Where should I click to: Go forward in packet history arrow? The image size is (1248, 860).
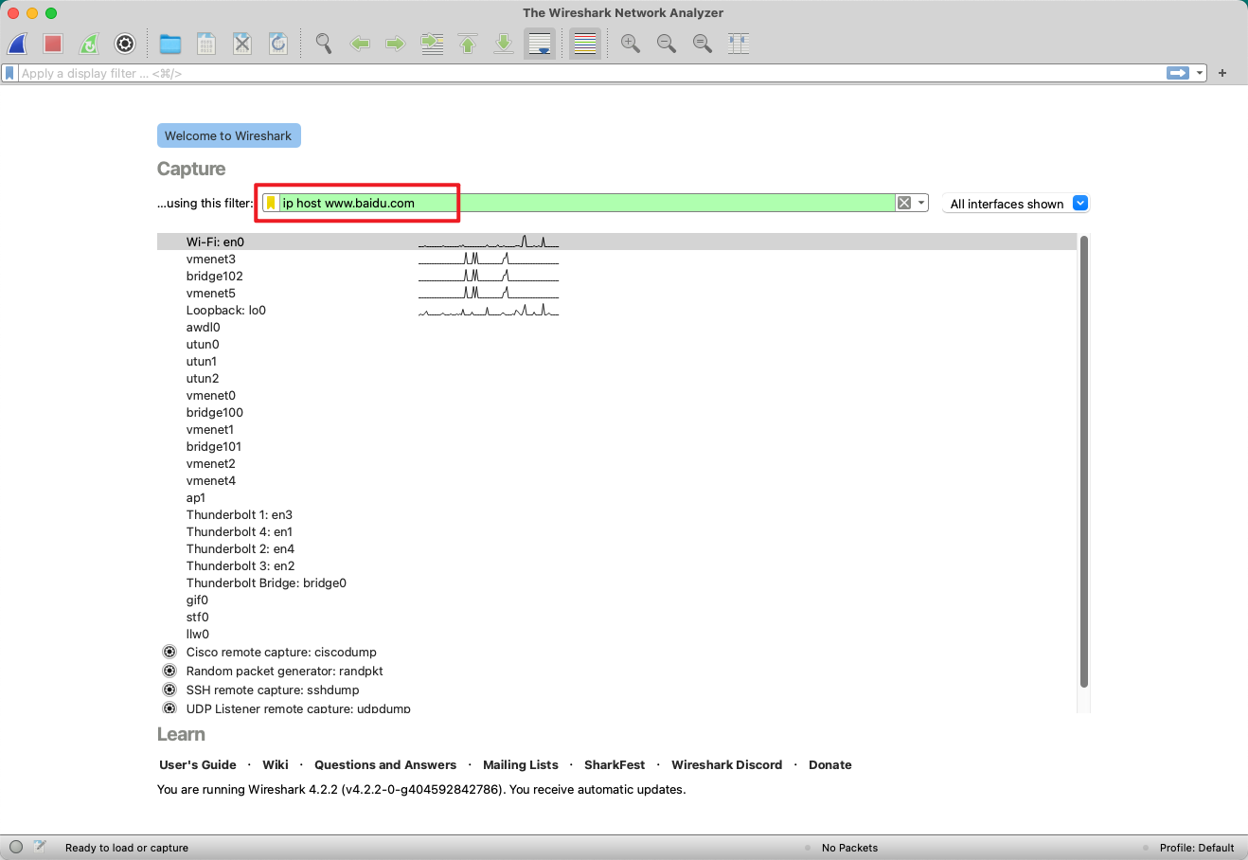click(396, 44)
